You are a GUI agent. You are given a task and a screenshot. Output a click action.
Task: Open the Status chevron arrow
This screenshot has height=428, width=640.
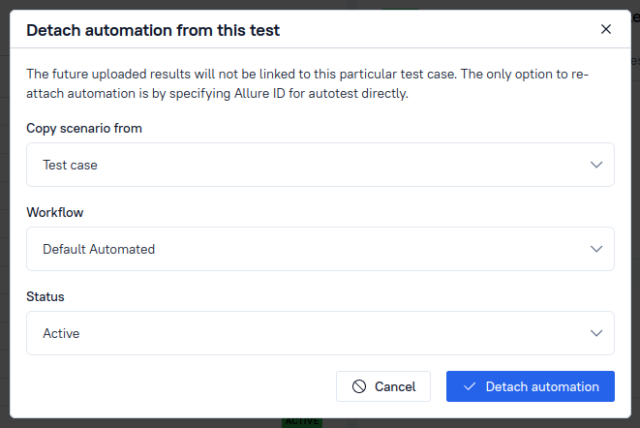tap(596, 333)
